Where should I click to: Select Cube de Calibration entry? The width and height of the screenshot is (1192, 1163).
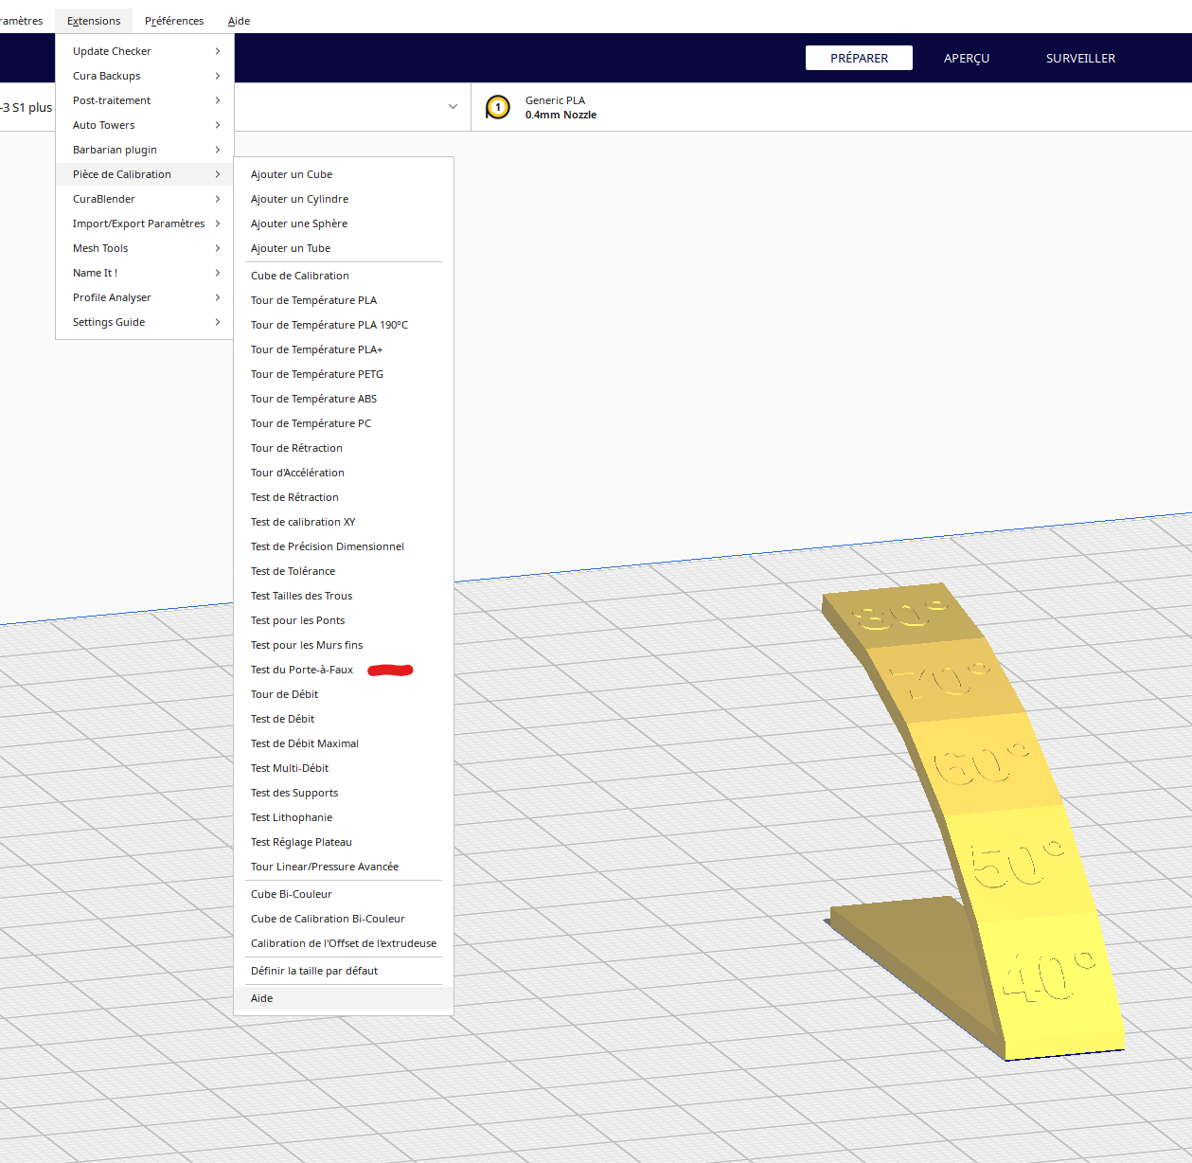[x=344, y=276]
